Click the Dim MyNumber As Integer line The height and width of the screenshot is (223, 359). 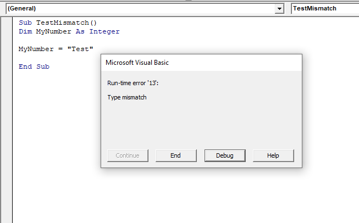[x=69, y=31]
